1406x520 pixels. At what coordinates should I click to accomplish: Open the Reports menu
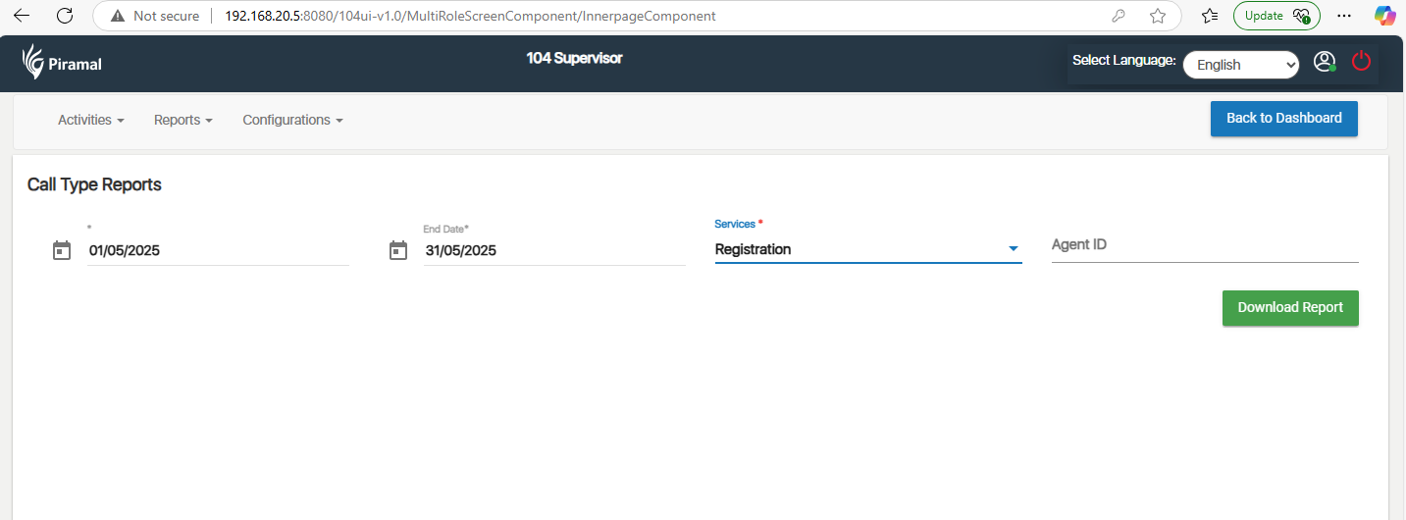[x=183, y=120]
